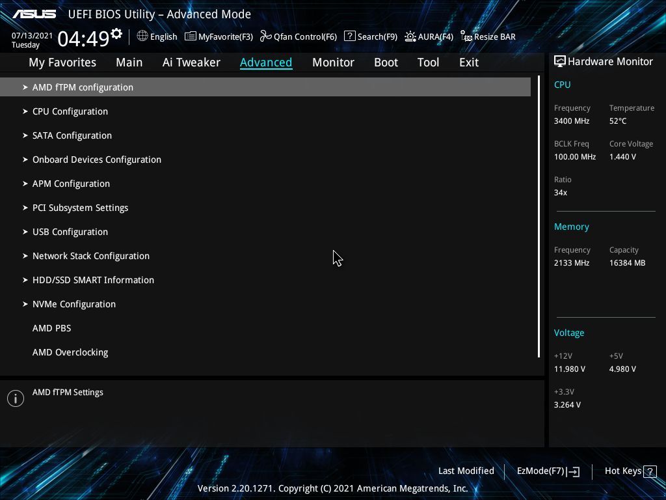Open AURA lighting icon
The height and width of the screenshot is (500, 666).
(410, 36)
